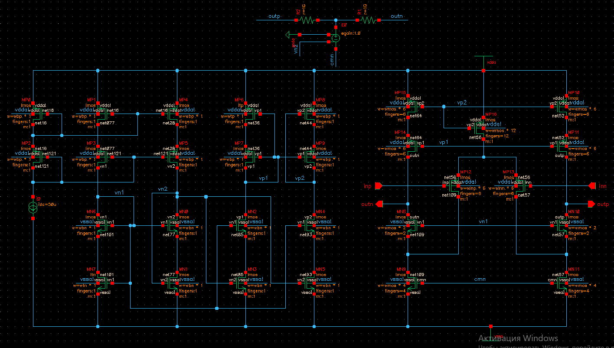Click the vp1 wire label between MP14 and MP11

[444, 142]
